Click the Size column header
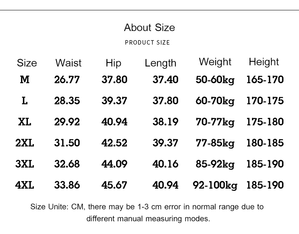The width and height of the screenshot is (299, 234). click(27, 63)
